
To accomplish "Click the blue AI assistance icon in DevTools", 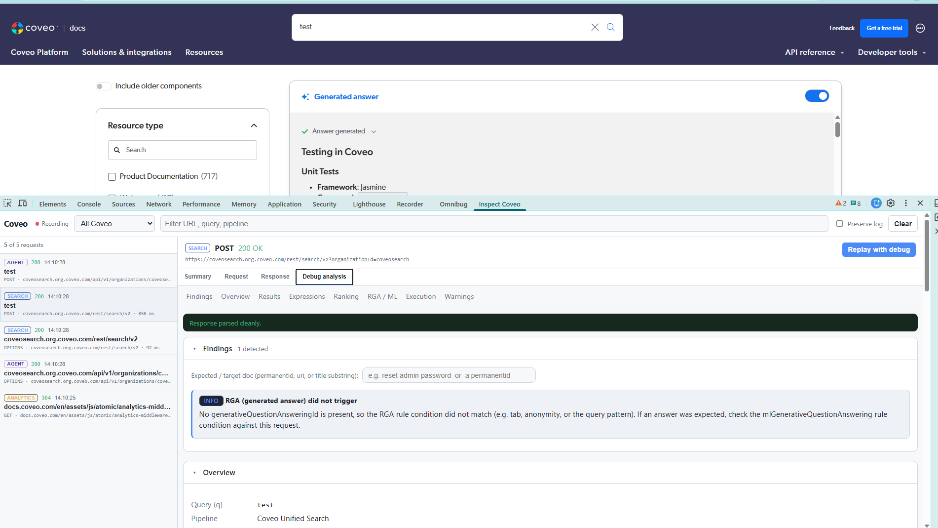I will (x=876, y=203).
